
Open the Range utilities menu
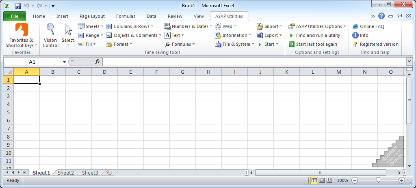point(91,35)
